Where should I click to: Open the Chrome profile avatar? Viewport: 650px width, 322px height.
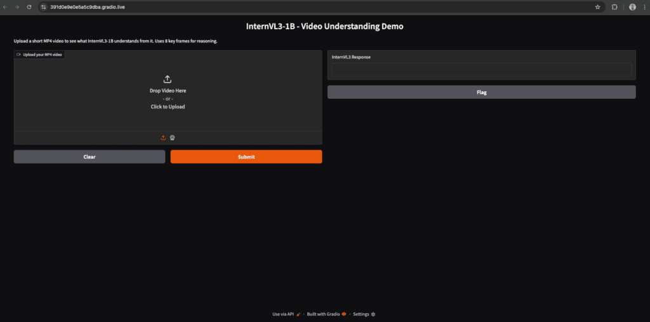[633, 7]
